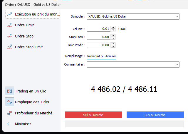Click the Profondeur du Marché icon

(x=9, y=113)
